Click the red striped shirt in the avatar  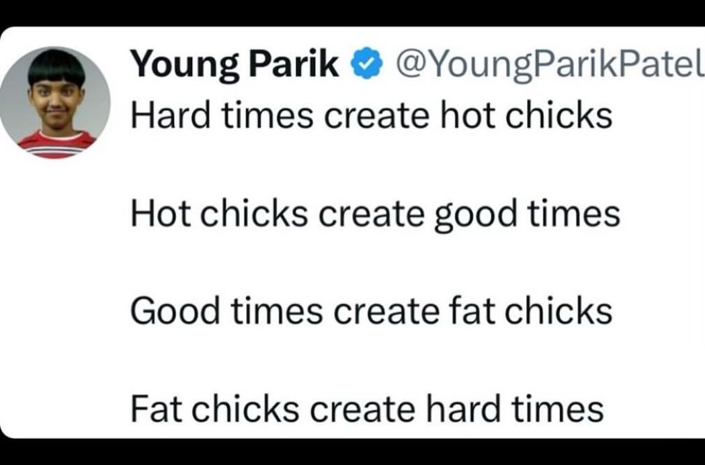point(56,144)
